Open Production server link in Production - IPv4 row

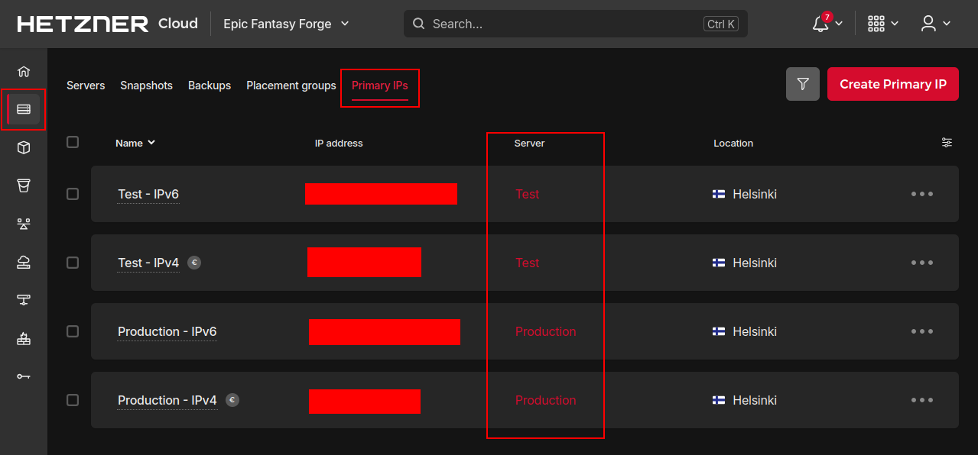(x=545, y=400)
